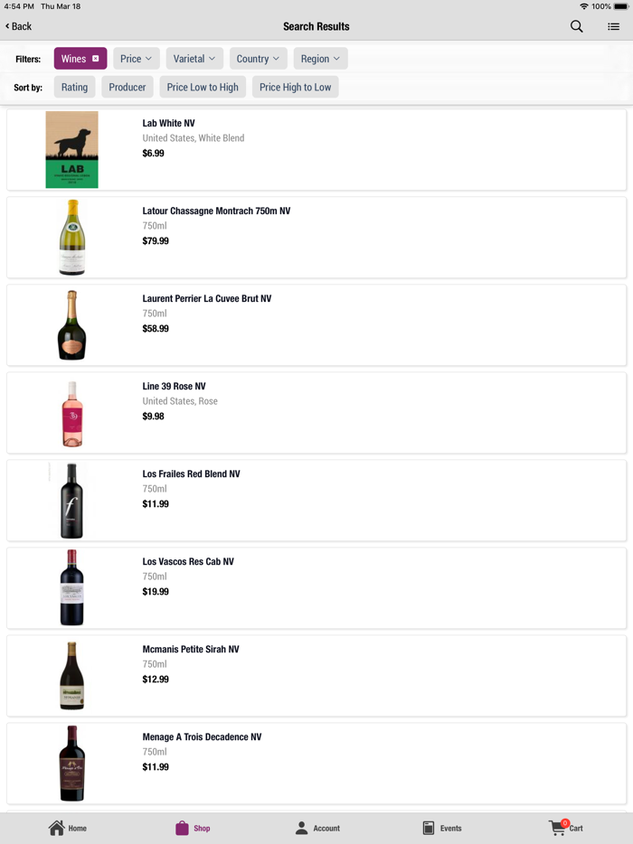633x844 pixels.
Task: Sort results by Rating
Action: point(74,87)
